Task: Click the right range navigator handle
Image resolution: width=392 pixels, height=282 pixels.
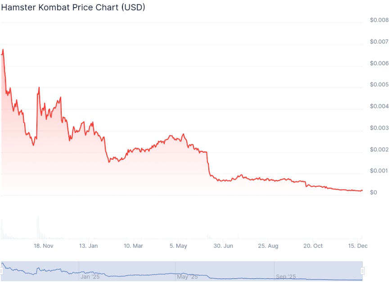Action: point(362,271)
